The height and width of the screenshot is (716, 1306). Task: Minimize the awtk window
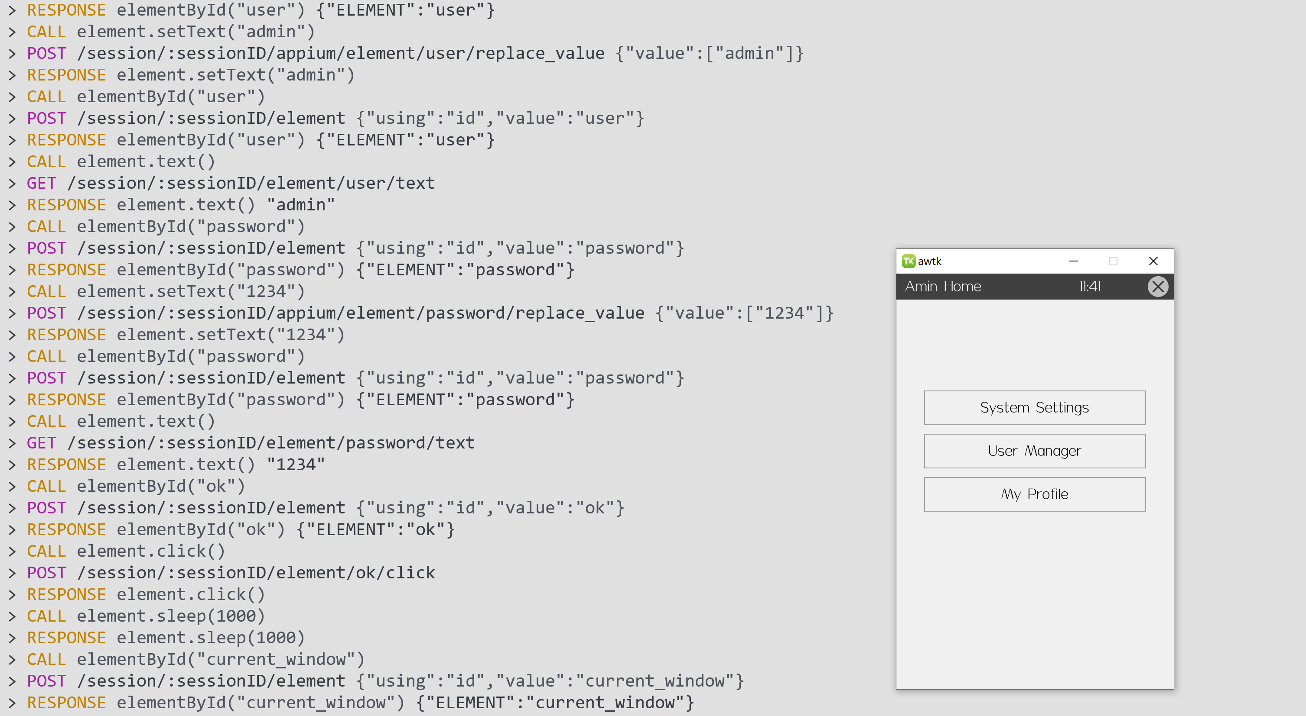(x=1073, y=261)
